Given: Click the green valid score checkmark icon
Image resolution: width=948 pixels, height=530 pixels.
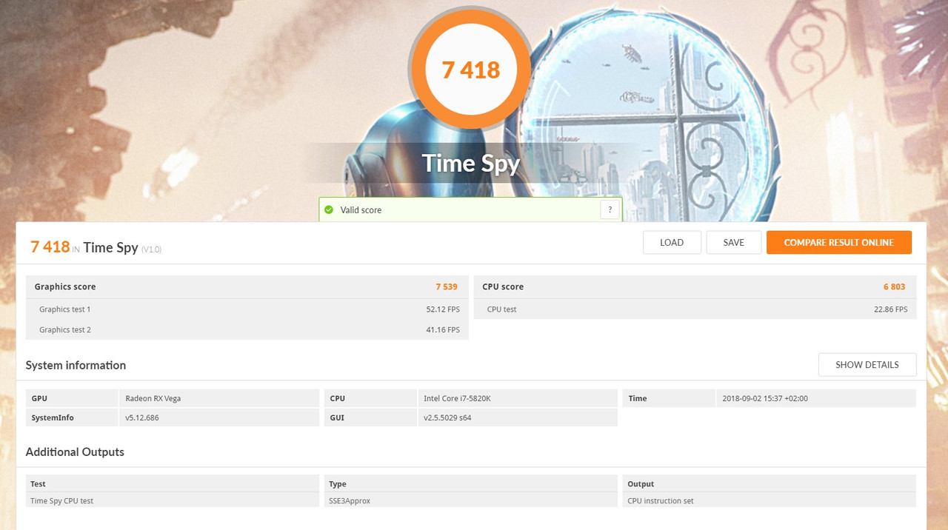Looking at the screenshot, I should [x=329, y=210].
